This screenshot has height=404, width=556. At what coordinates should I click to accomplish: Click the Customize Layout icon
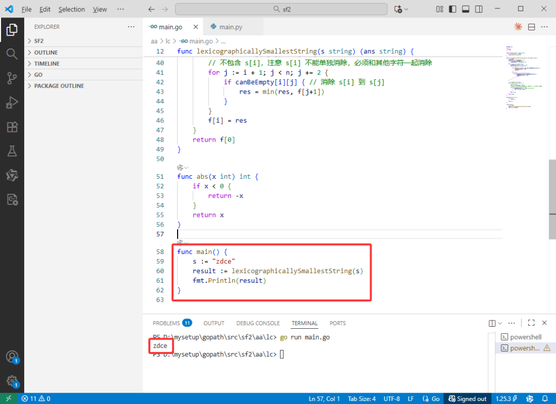pyautogui.click(x=440, y=9)
